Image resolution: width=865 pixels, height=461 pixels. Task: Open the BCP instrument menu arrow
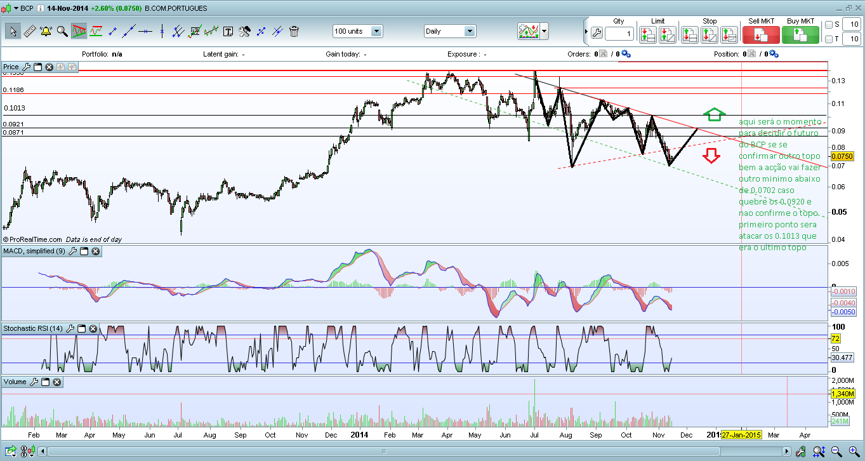16,8
